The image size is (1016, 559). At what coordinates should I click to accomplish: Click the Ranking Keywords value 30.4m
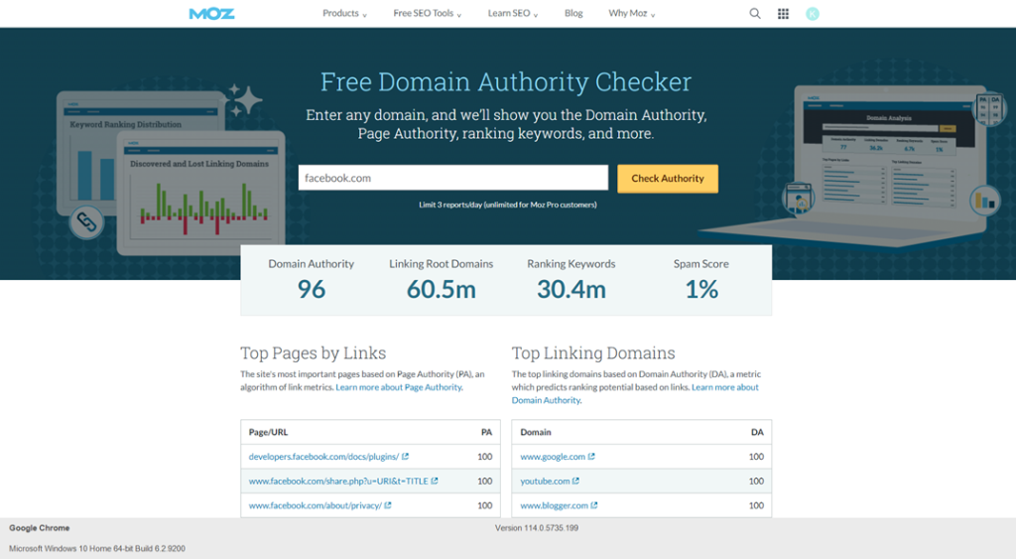point(571,289)
